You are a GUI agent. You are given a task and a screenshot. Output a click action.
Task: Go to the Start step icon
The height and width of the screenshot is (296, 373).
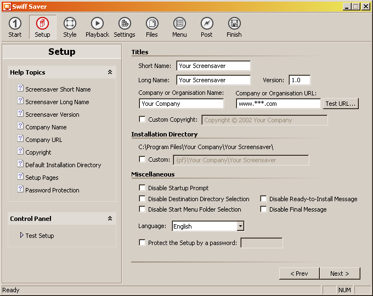(x=15, y=24)
